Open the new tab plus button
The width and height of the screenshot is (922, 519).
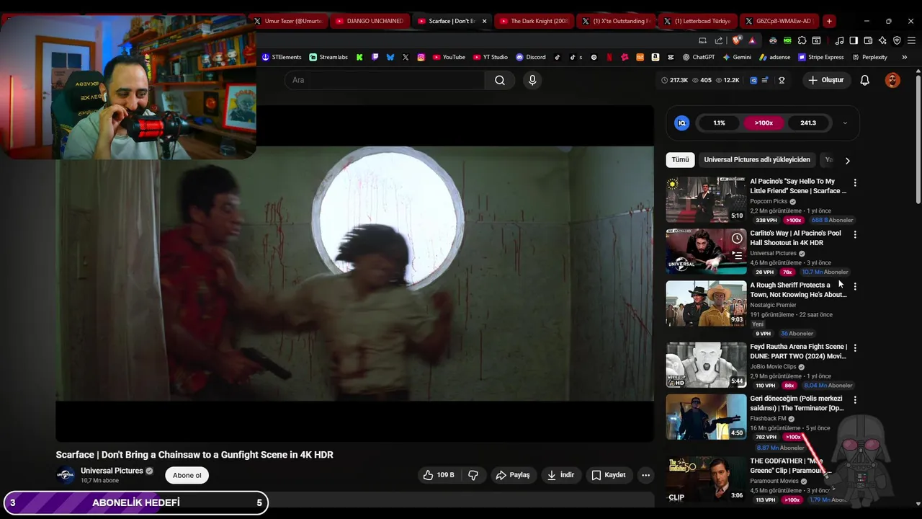(x=829, y=21)
